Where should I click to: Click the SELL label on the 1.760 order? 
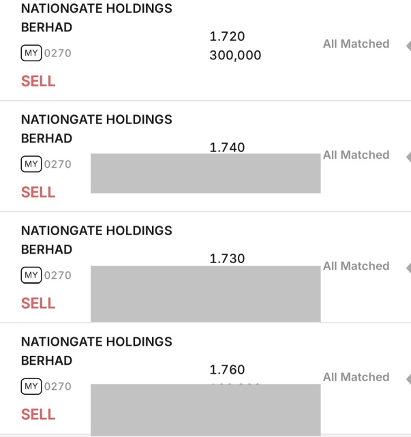[x=38, y=415]
